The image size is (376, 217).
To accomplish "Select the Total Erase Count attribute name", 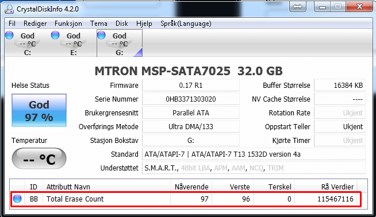I will click(x=75, y=199).
